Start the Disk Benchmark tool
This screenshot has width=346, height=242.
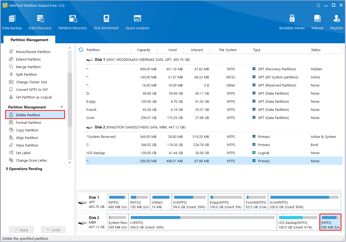coord(106,22)
